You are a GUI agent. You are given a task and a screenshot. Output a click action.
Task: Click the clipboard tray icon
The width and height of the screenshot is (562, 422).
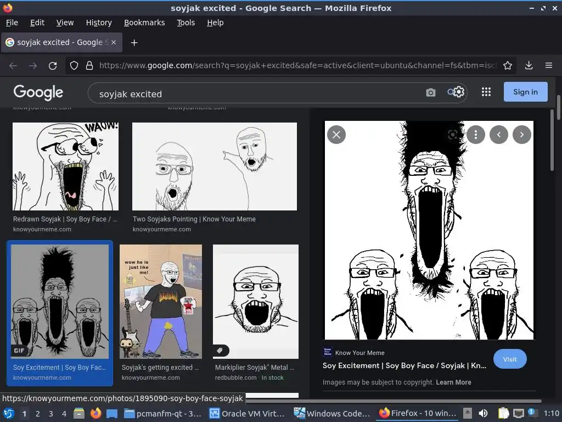click(503, 413)
